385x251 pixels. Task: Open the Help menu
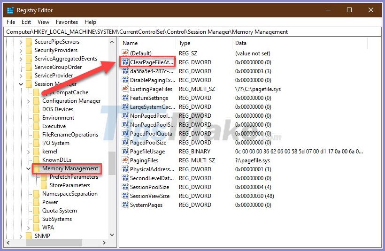90,22
